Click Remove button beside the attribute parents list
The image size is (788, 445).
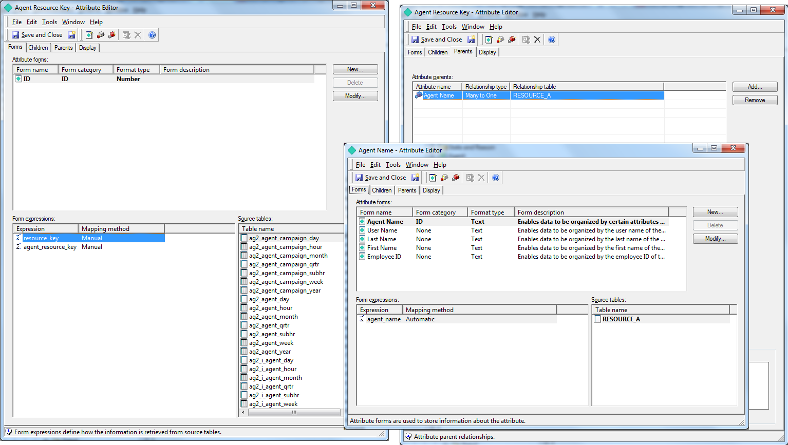755,100
